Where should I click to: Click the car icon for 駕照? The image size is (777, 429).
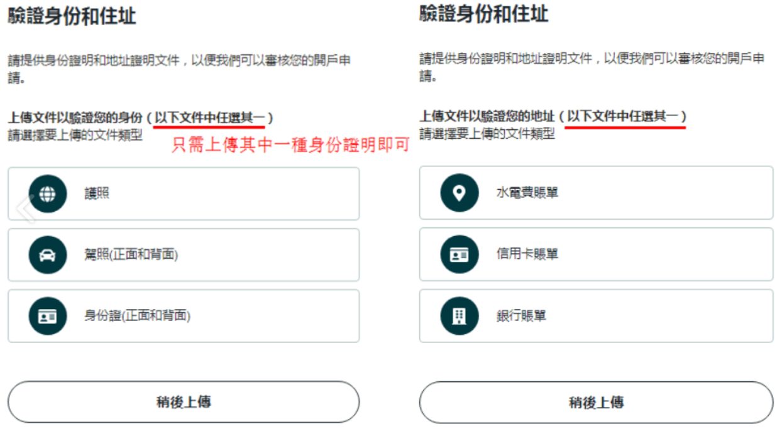[x=48, y=254]
